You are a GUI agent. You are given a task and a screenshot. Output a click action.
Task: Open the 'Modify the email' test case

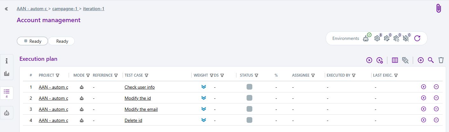[141, 109]
